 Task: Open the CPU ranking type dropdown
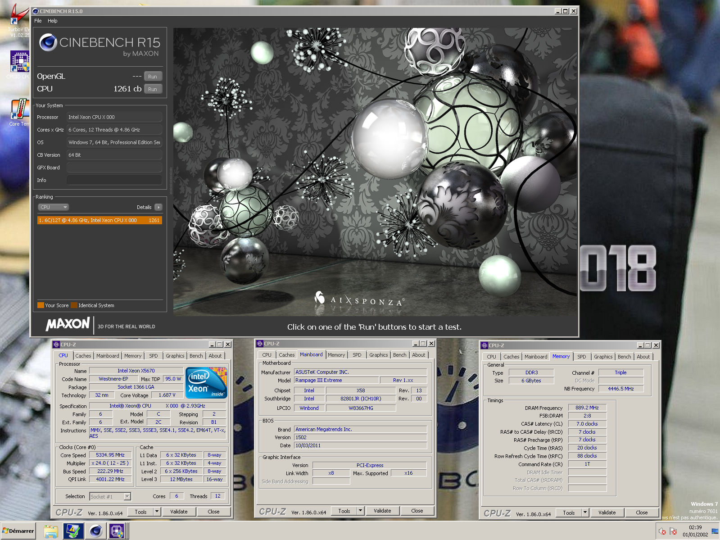point(53,207)
